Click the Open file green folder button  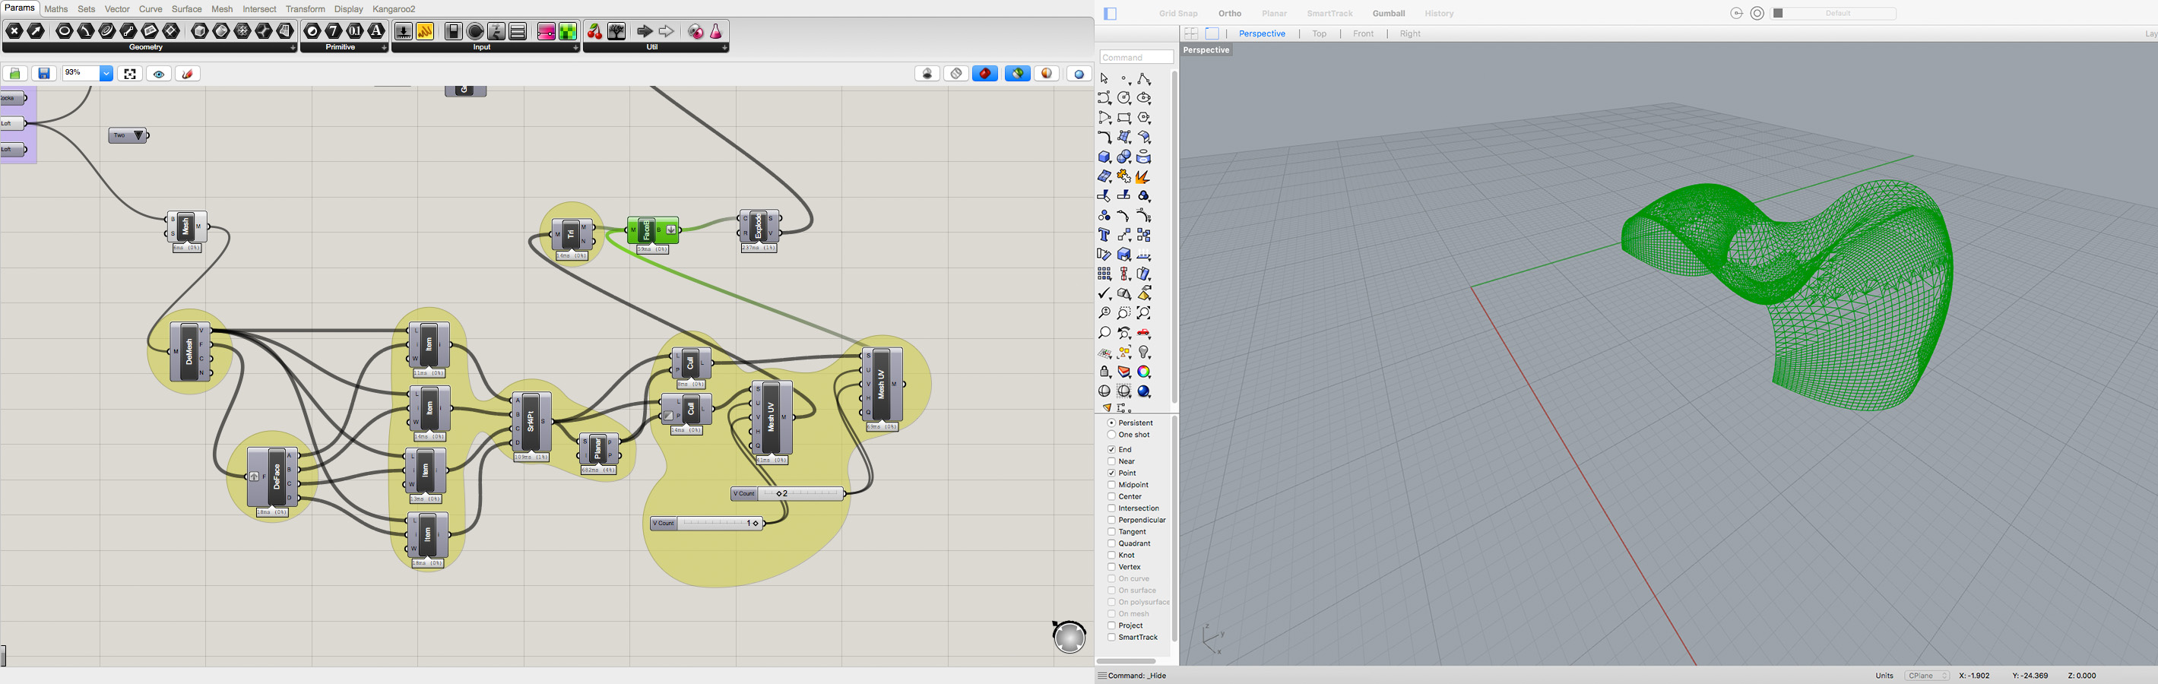(x=15, y=74)
